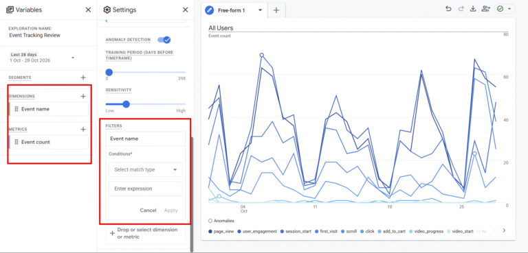Image resolution: width=528 pixels, height=253 pixels.
Task: Cancel the filter condition
Action: click(x=148, y=210)
